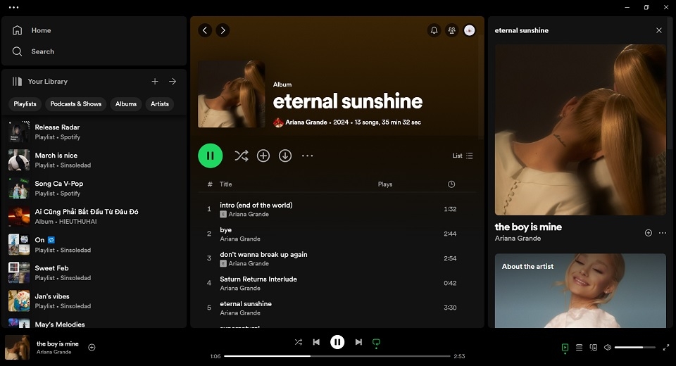The image size is (676, 366).
Task: Pause the album with green button
Action: [211, 156]
